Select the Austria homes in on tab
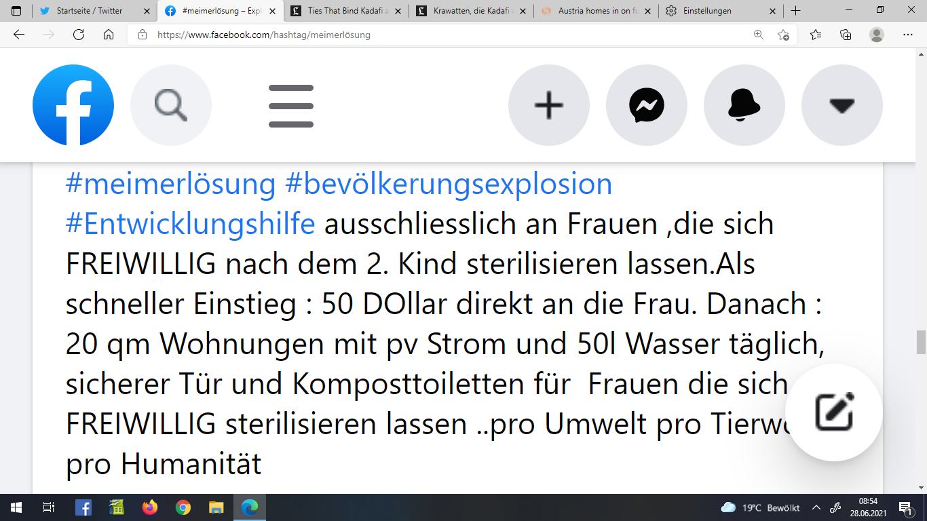This screenshot has height=521, width=927. pos(596,11)
